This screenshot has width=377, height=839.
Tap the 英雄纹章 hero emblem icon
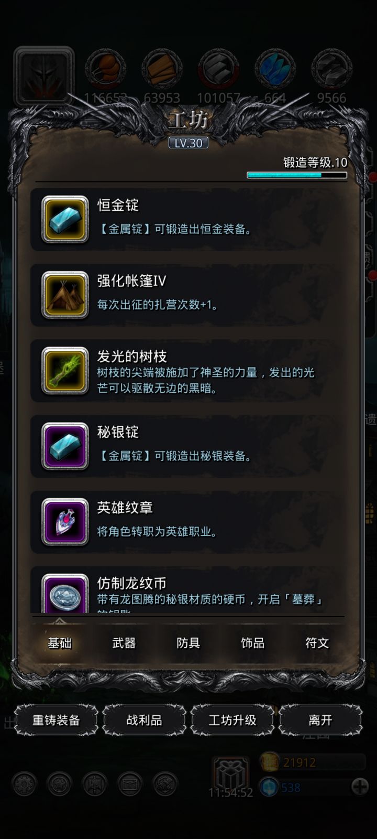coord(65,521)
